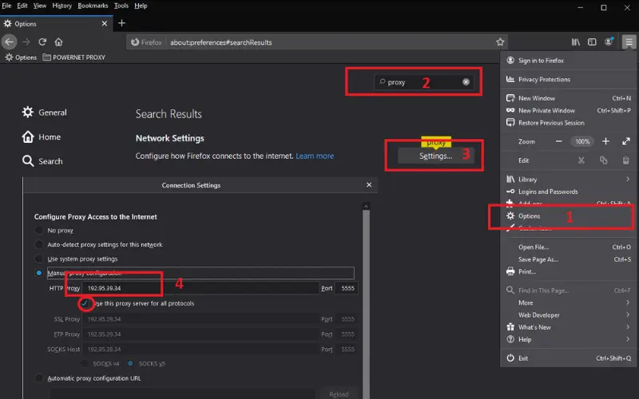Open the History menu

click(62, 6)
